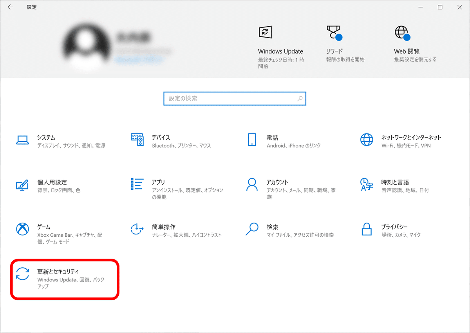The image size is (470, 333).
Task: Click 'アンインストール、既定値、オプションの機能' description
Action: 188,194
